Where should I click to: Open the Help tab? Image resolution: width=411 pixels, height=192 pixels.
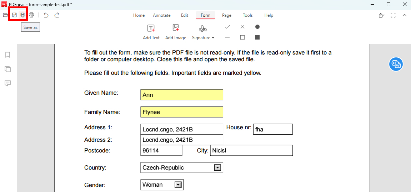269,15
